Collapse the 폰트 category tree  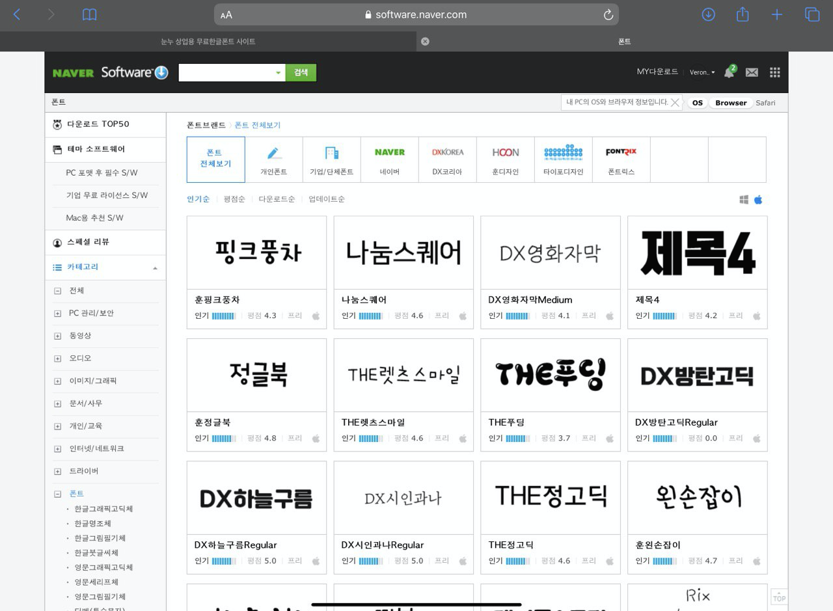(58, 494)
